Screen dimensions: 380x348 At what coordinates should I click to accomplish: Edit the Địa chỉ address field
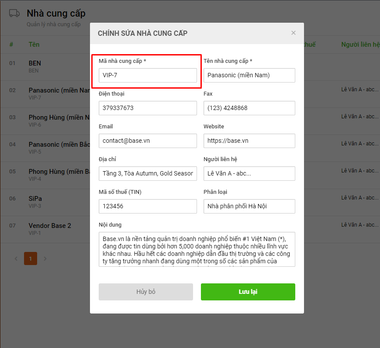pos(148,173)
